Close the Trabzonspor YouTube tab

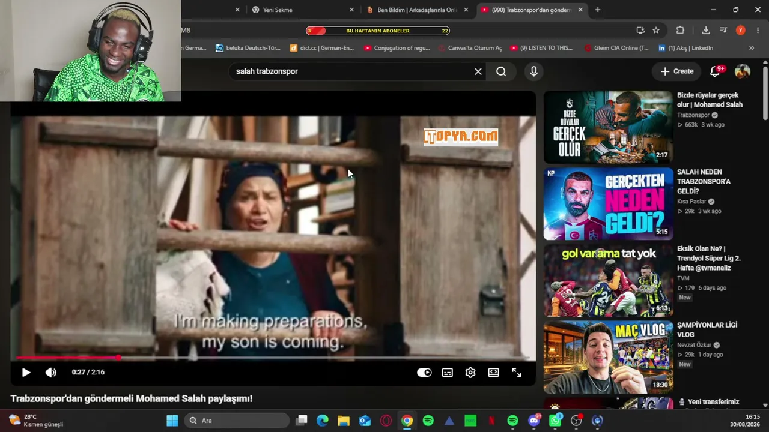pyautogui.click(x=580, y=10)
